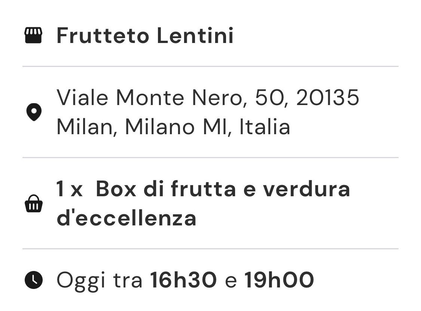This screenshot has width=421, height=311.
Task: Click the word verdura in the item name
Action: click(306, 189)
